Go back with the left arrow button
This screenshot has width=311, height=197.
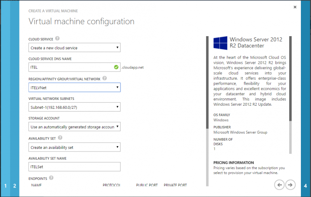tap(280, 185)
